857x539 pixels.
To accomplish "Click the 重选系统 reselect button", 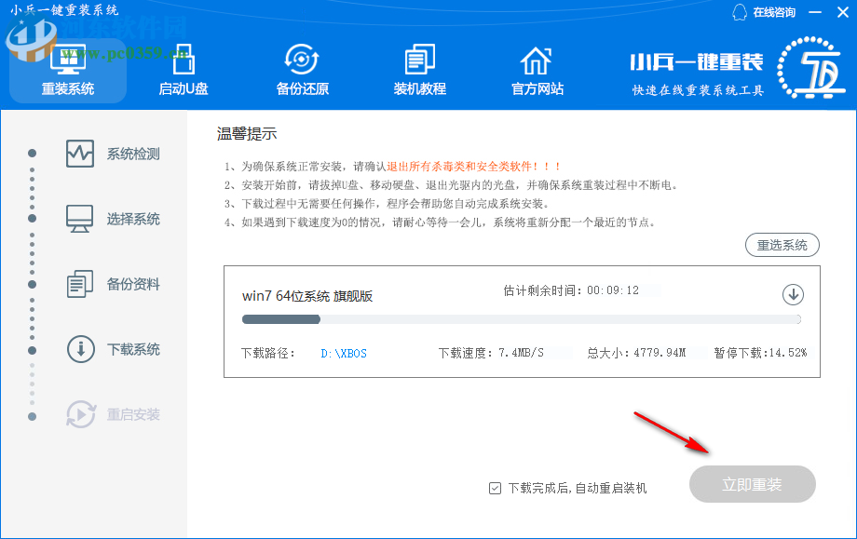I will 782,244.
